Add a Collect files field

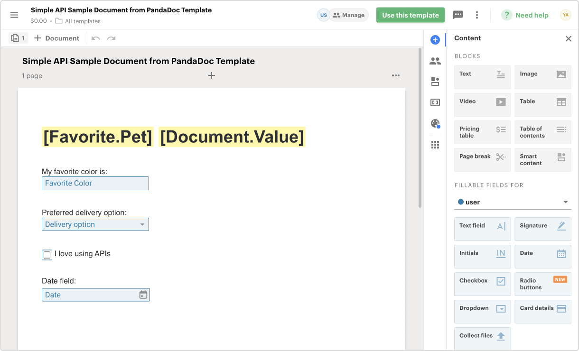[x=483, y=339]
